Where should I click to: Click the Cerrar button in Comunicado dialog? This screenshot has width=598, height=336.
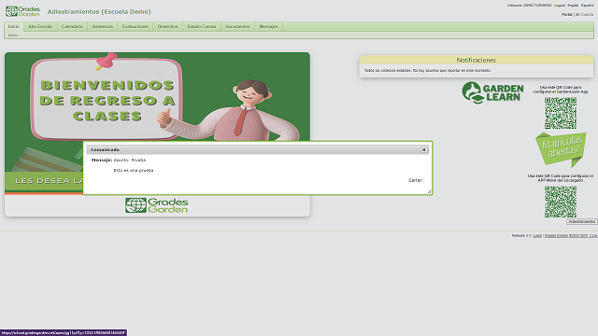click(x=415, y=180)
